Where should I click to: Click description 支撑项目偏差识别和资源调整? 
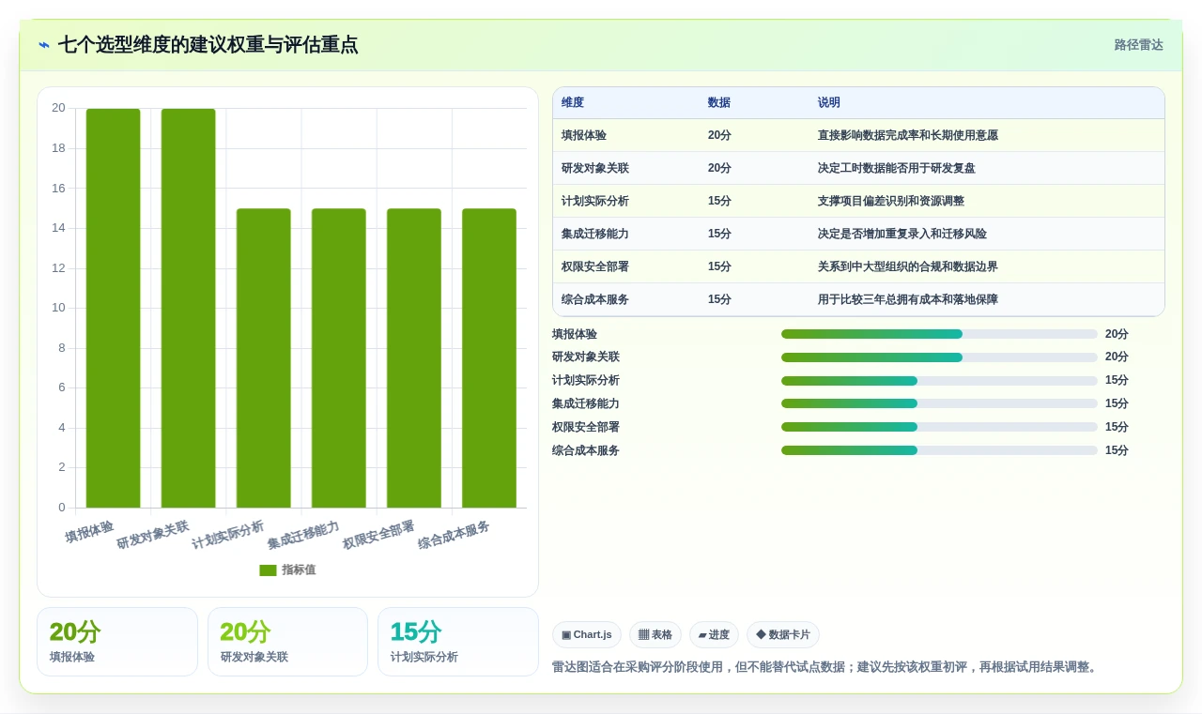[x=891, y=201]
